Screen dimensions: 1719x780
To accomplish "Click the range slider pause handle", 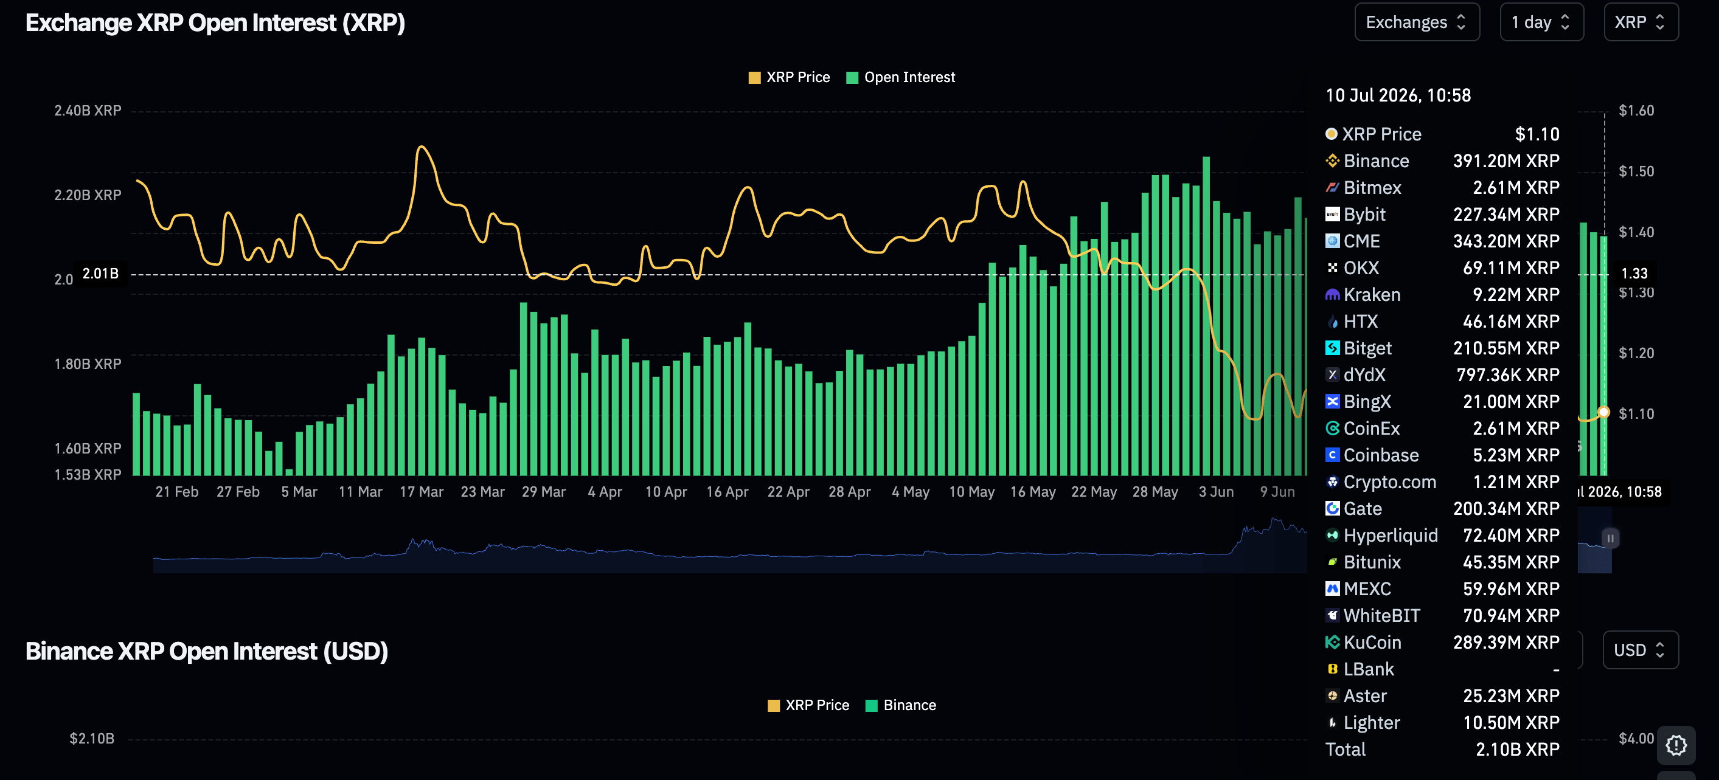I will (x=1610, y=538).
